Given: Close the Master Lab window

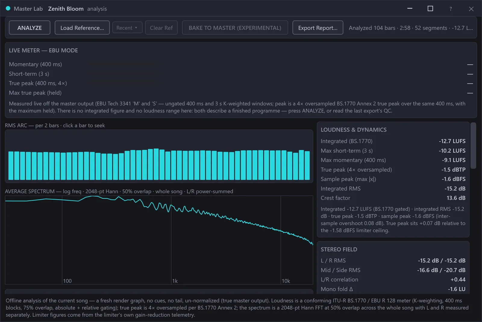Looking at the screenshot, I should point(471,9).
